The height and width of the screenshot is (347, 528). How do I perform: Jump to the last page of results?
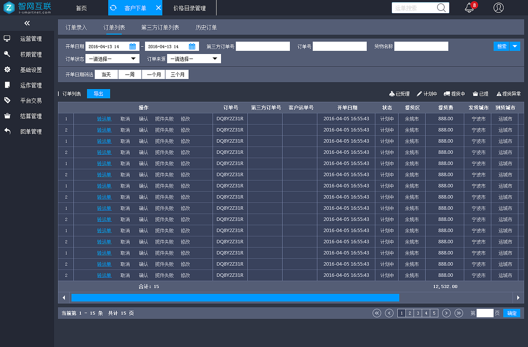[x=459, y=313]
